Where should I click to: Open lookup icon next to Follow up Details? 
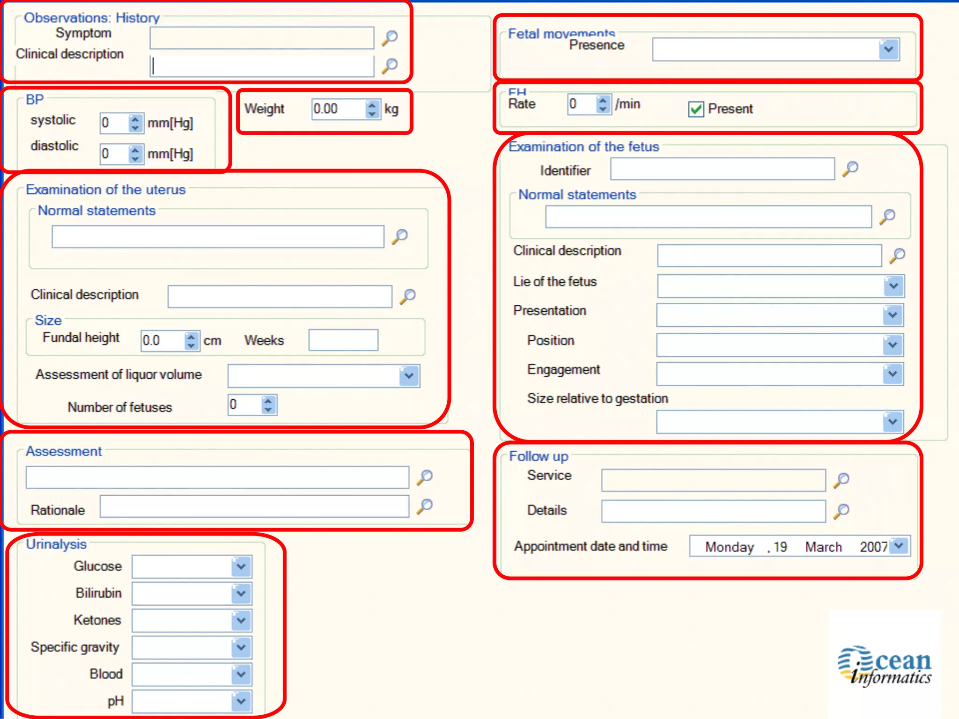[841, 511]
